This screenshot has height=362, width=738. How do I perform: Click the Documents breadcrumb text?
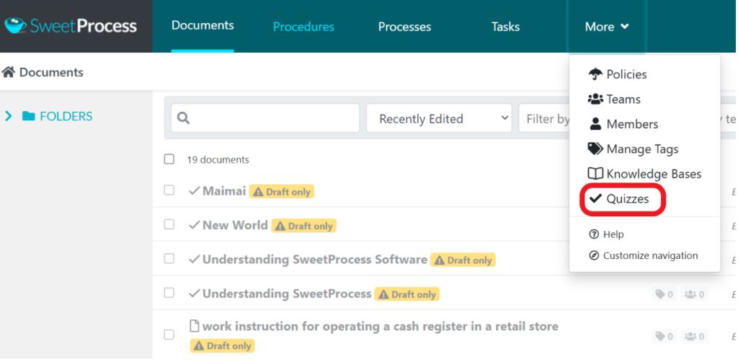[x=51, y=72]
